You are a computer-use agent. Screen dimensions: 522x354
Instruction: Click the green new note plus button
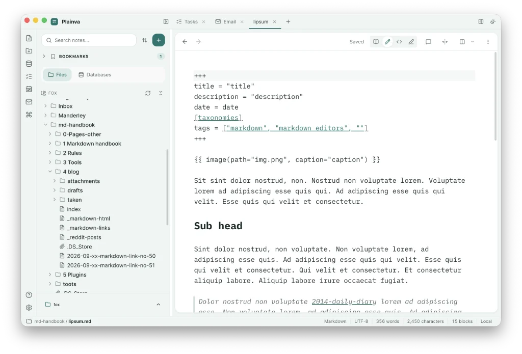pos(159,40)
